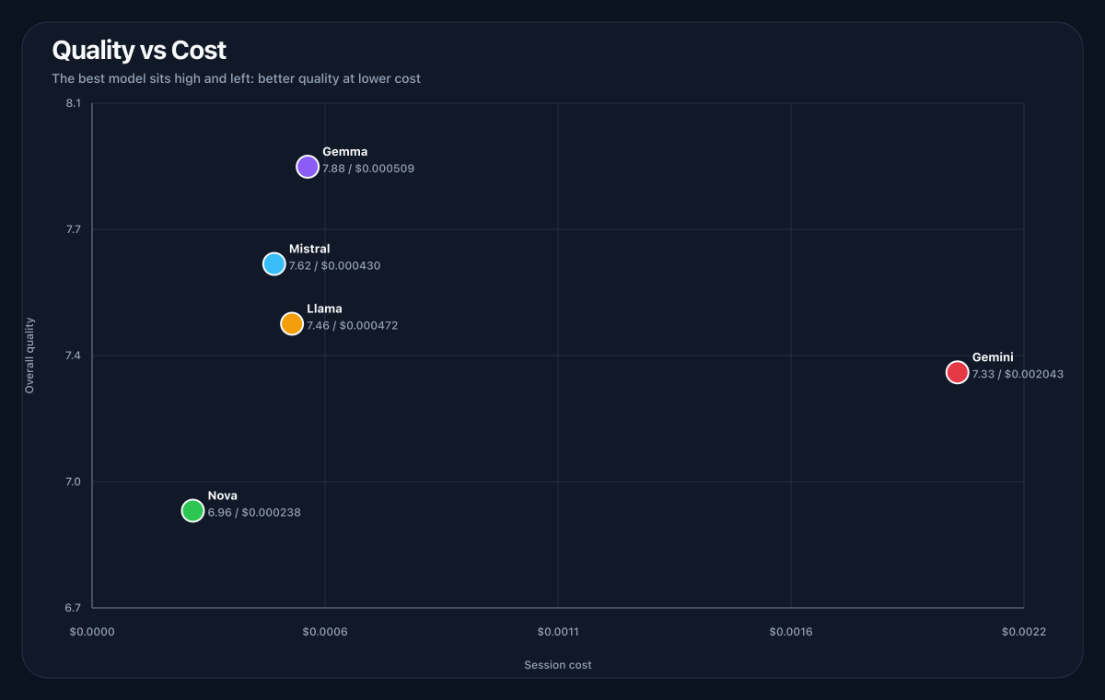Click the green Nova data point
The image size is (1105, 700).
pyautogui.click(x=192, y=510)
